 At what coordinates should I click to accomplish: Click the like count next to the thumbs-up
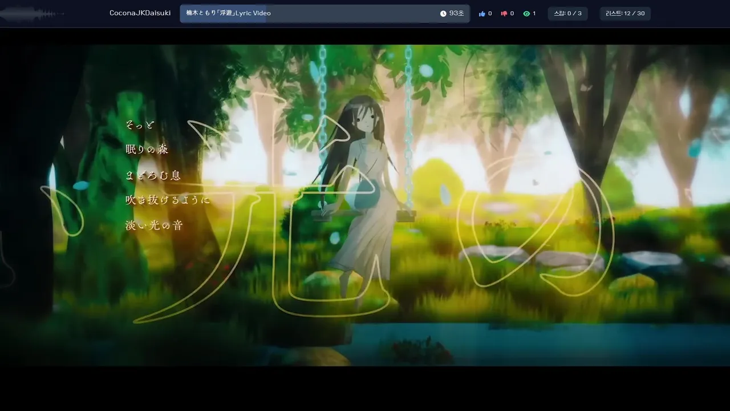(490, 14)
